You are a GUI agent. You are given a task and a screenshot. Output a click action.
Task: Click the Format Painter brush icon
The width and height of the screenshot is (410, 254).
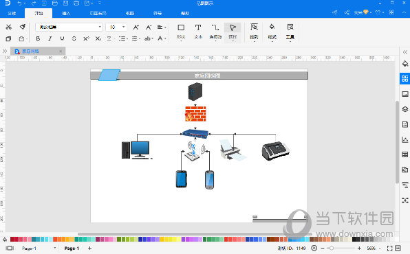click(x=23, y=27)
